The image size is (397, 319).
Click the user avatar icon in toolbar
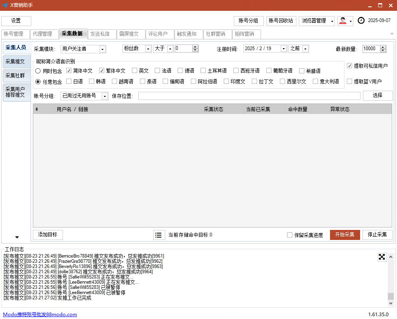tap(342, 21)
